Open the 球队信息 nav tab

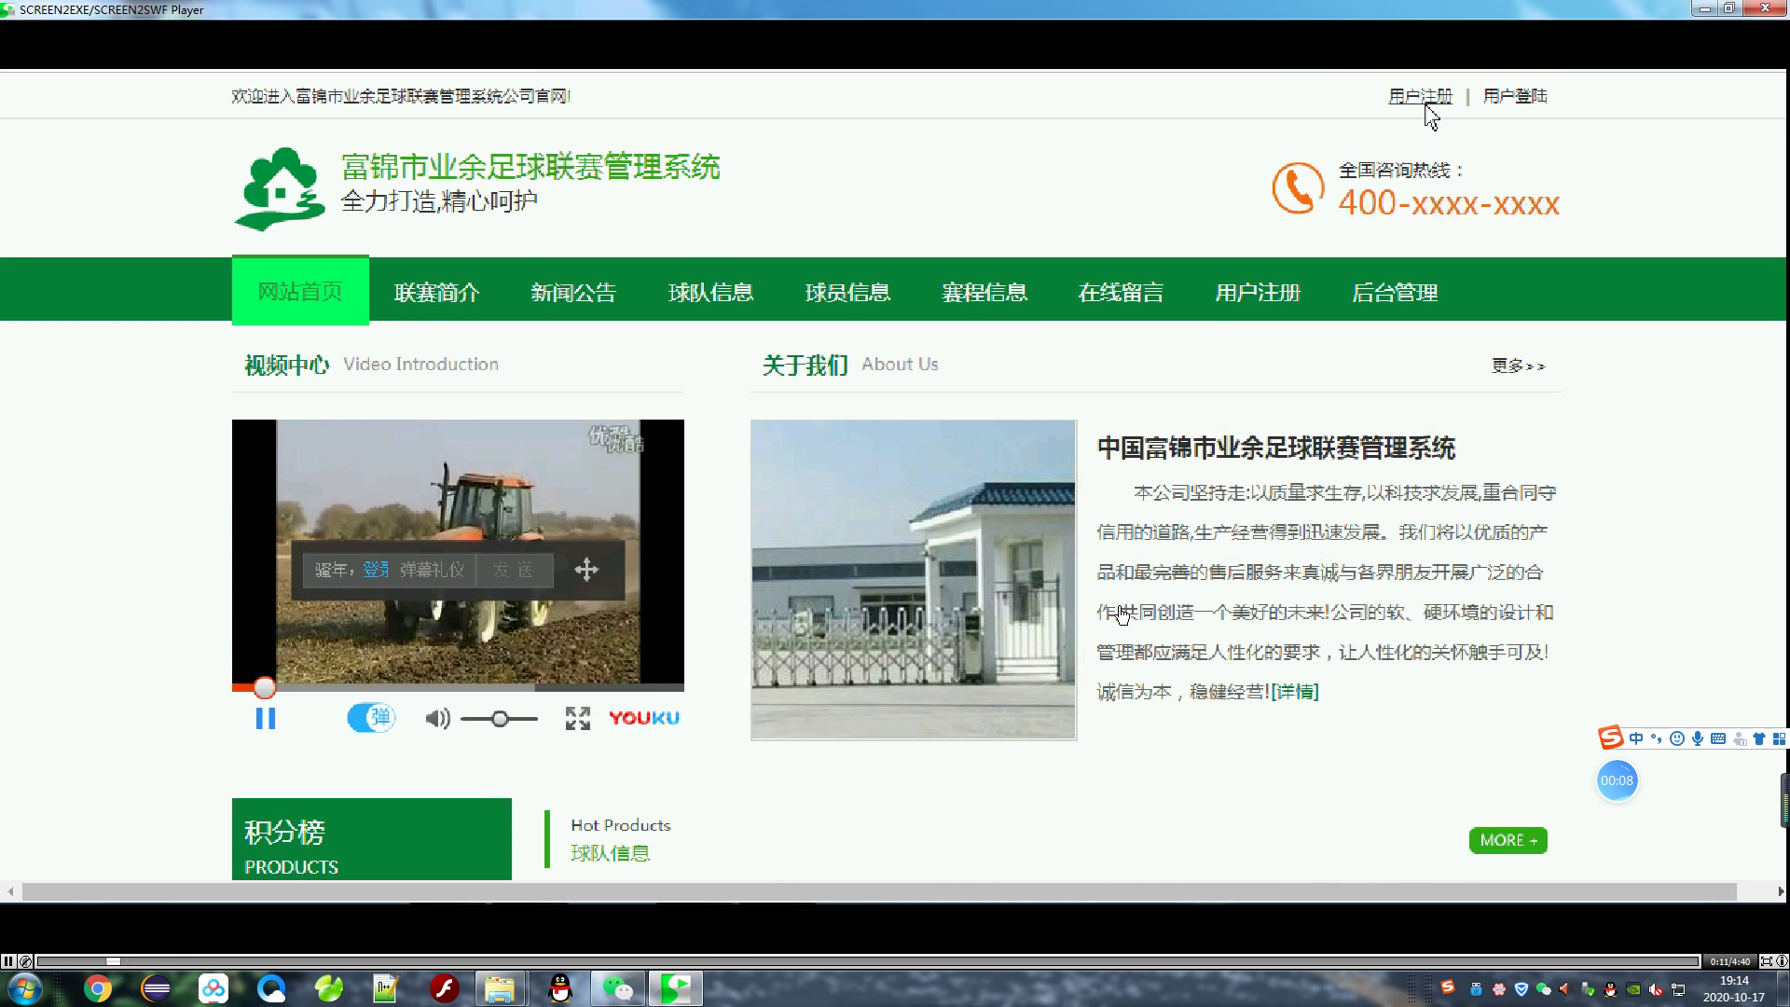(710, 292)
